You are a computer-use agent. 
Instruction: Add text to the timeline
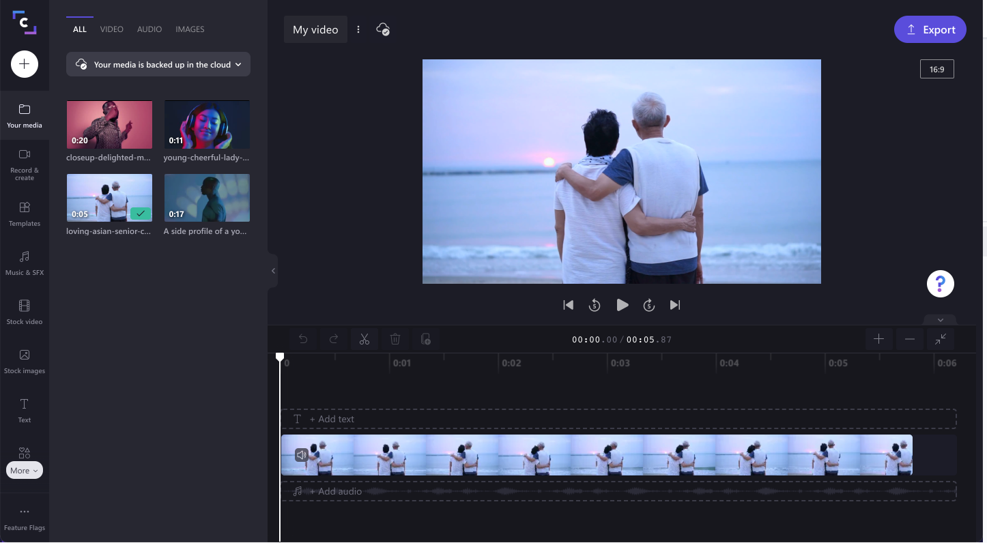click(332, 418)
